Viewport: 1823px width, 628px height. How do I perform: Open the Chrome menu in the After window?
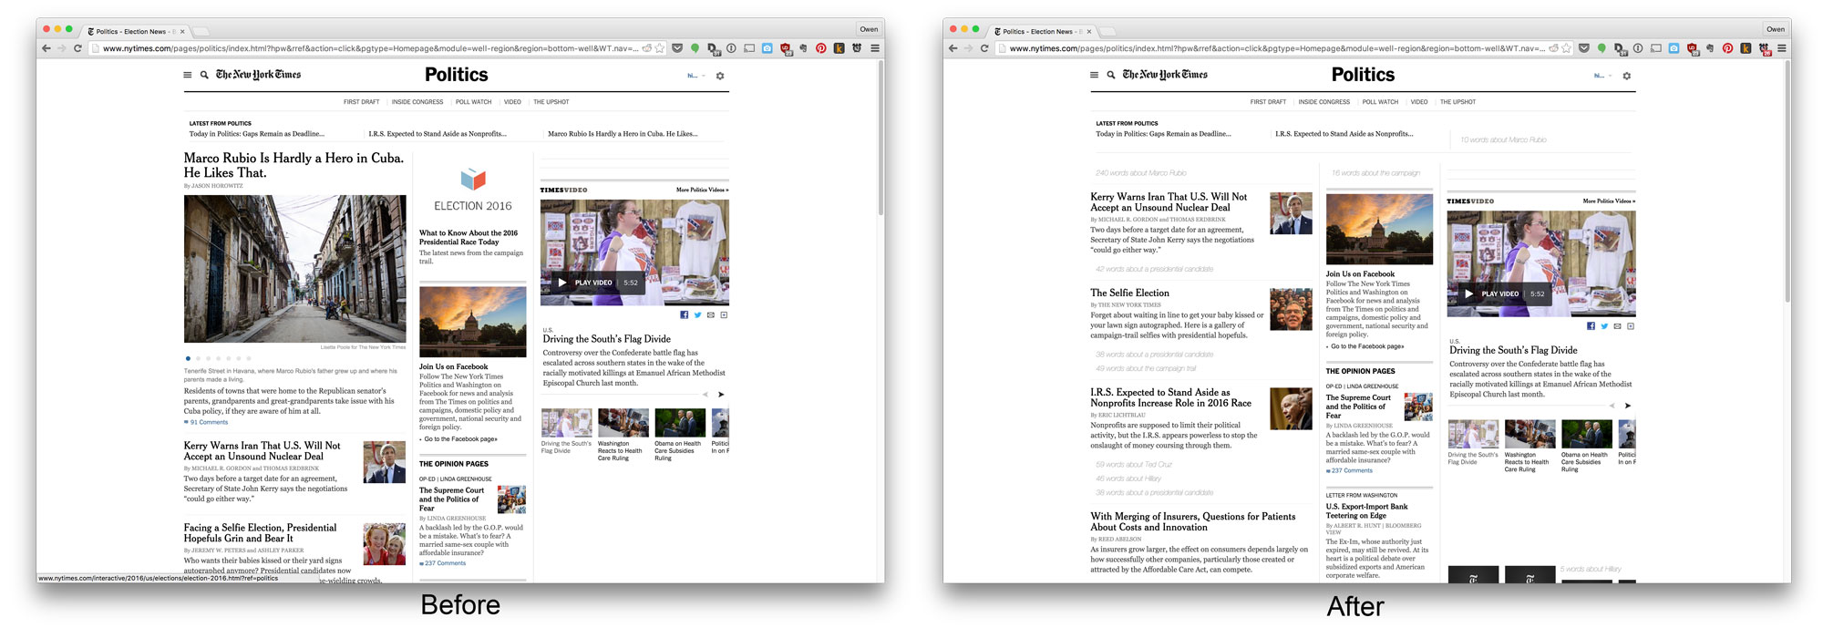(x=1782, y=48)
